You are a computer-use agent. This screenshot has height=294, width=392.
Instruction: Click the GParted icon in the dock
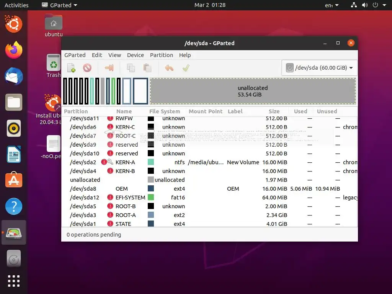click(14, 233)
